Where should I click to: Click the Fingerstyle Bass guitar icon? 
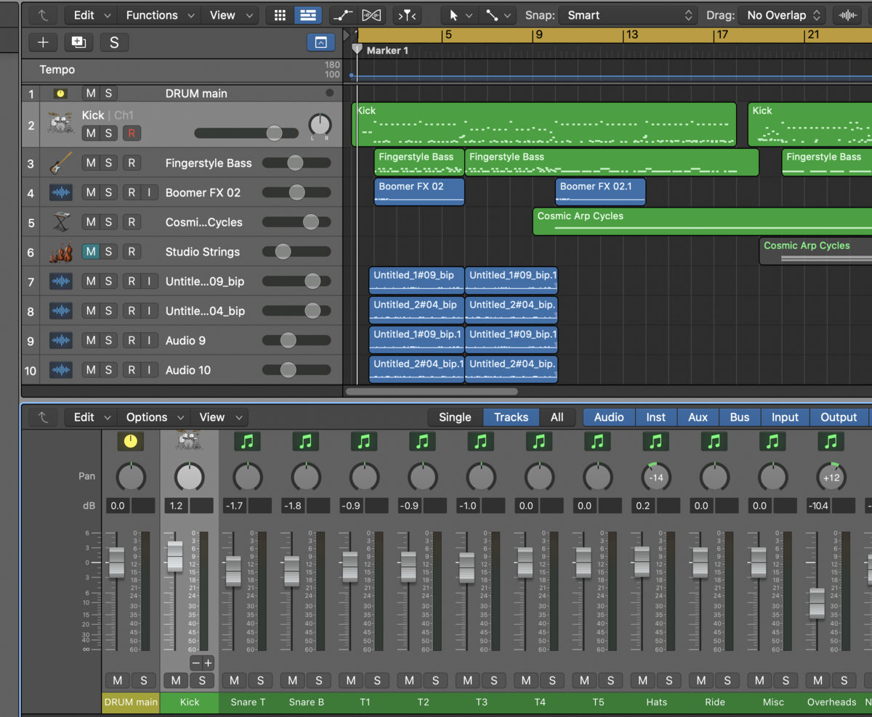61,163
